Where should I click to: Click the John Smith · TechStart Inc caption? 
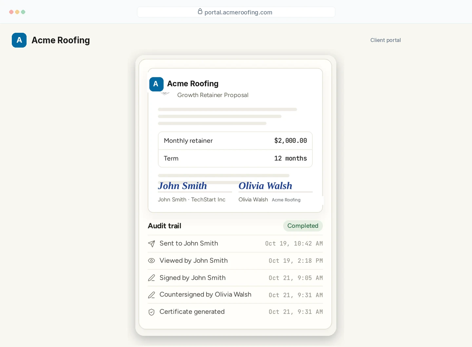[x=192, y=199]
